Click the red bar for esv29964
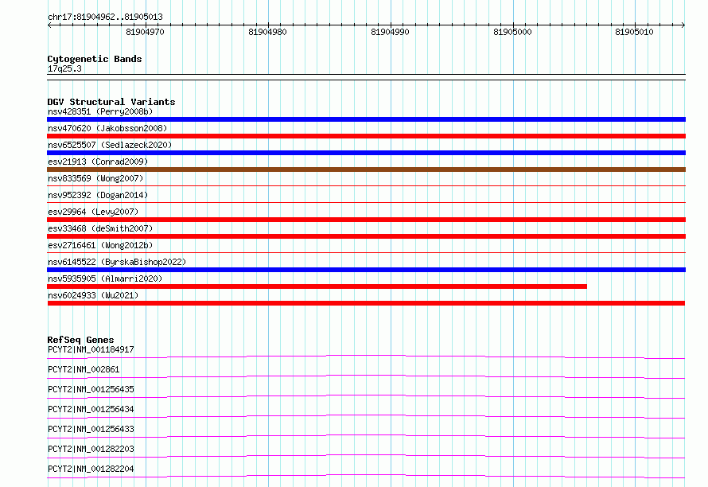Screen dimensions: 708x487 point(366,220)
